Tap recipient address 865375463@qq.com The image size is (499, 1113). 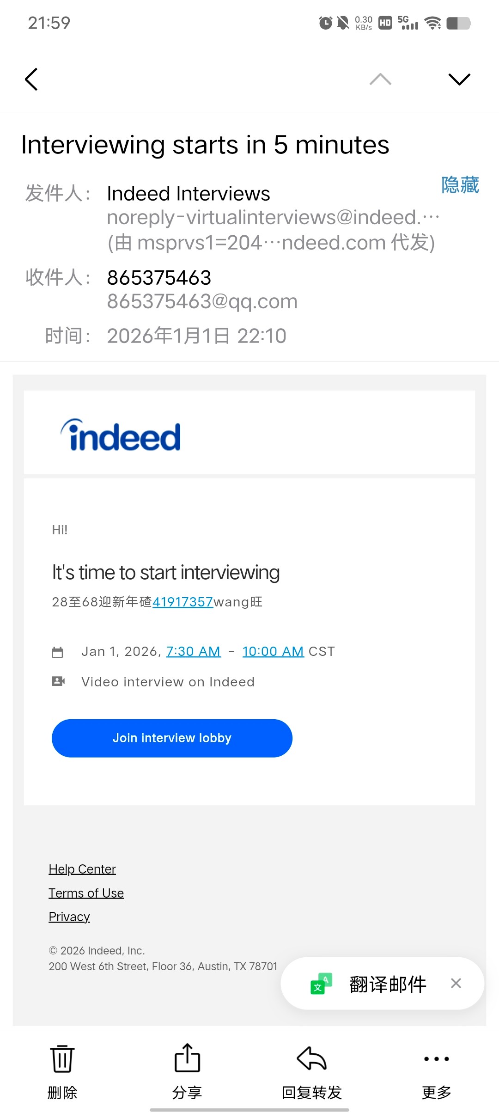[202, 301]
